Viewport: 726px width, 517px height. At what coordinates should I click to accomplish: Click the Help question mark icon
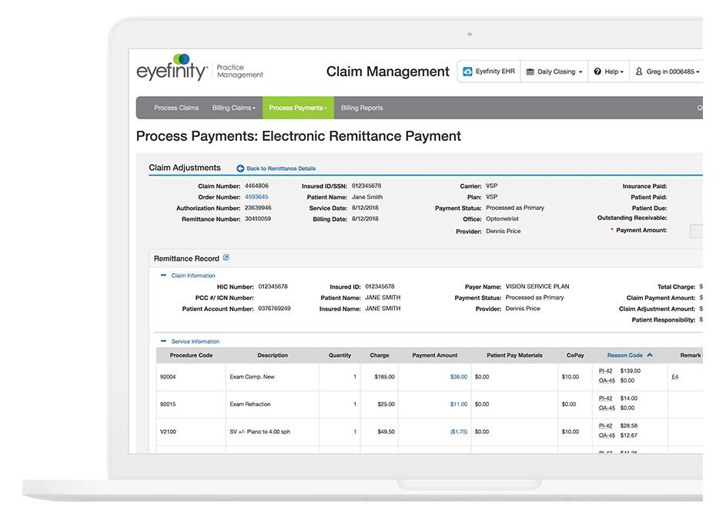tap(597, 72)
